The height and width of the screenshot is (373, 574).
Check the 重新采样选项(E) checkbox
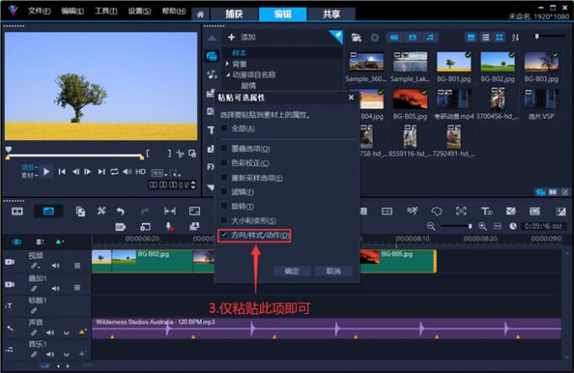tap(224, 177)
